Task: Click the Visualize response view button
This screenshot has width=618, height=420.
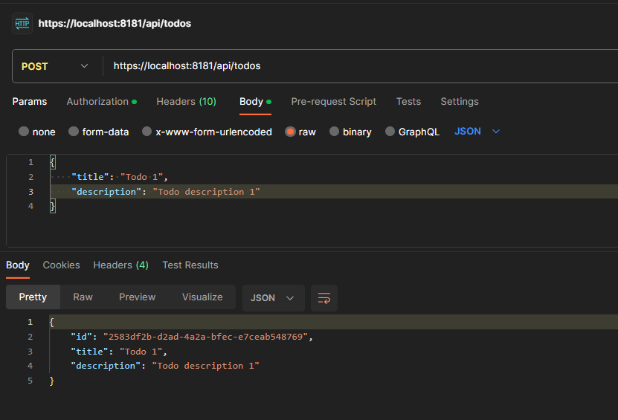Action: 202,297
